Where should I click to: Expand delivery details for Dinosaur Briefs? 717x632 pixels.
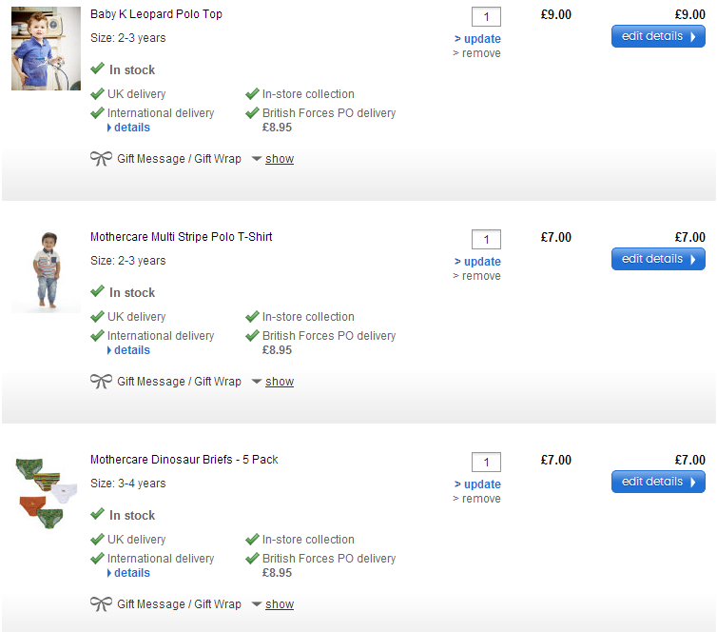pos(131,573)
